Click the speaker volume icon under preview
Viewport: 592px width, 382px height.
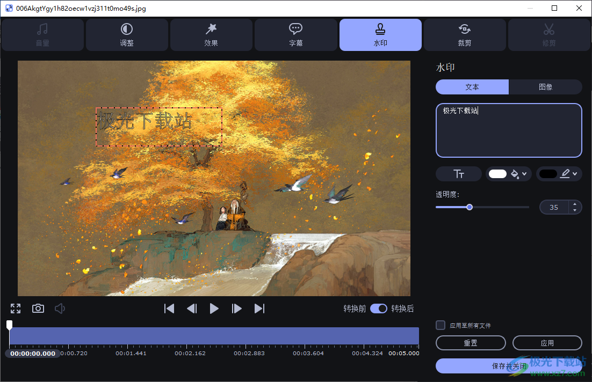pyautogui.click(x=60, y=308)
